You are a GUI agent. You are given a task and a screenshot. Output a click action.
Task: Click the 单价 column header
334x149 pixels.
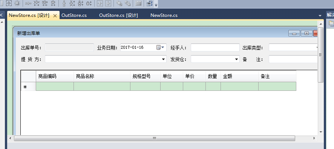[194, 76]
